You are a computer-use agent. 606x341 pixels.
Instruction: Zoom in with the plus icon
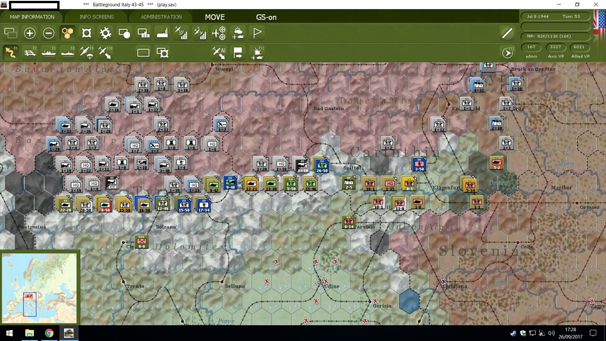30,33
